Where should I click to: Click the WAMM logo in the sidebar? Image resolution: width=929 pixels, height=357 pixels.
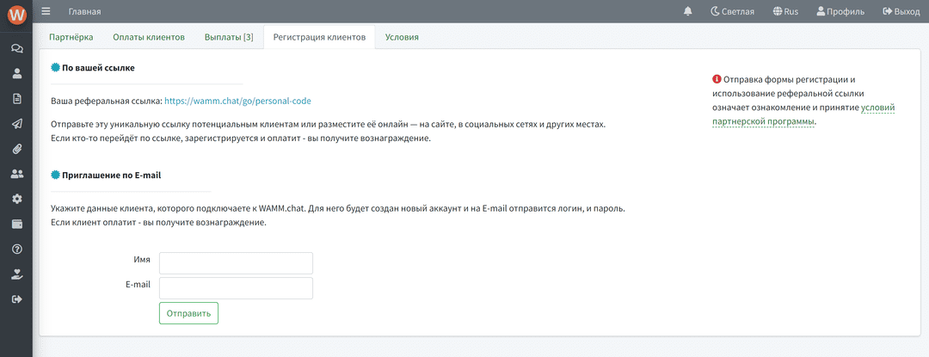click(16, 15)
